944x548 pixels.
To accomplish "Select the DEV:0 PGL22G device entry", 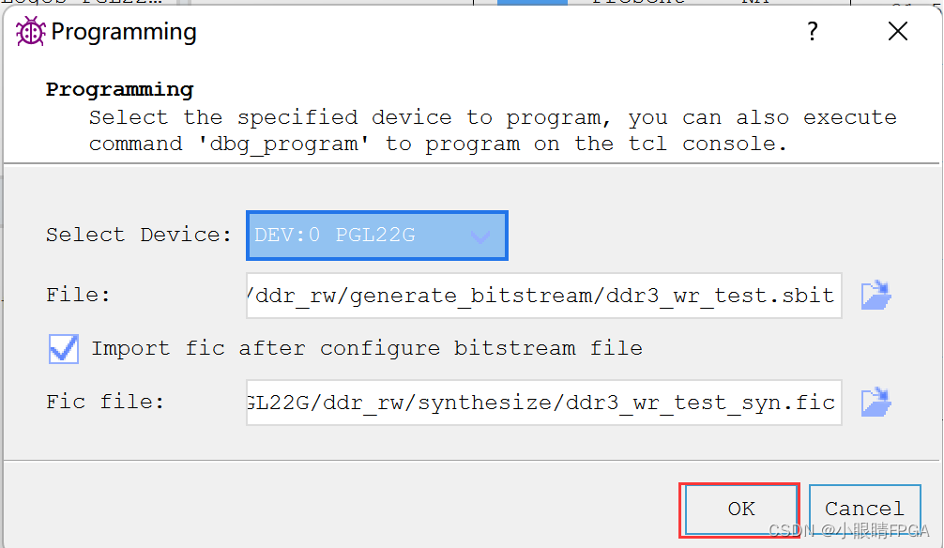I will tap(335, 236).
